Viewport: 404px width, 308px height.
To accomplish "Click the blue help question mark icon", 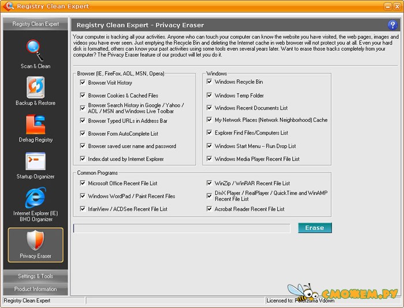I will [x=392, y=25].
